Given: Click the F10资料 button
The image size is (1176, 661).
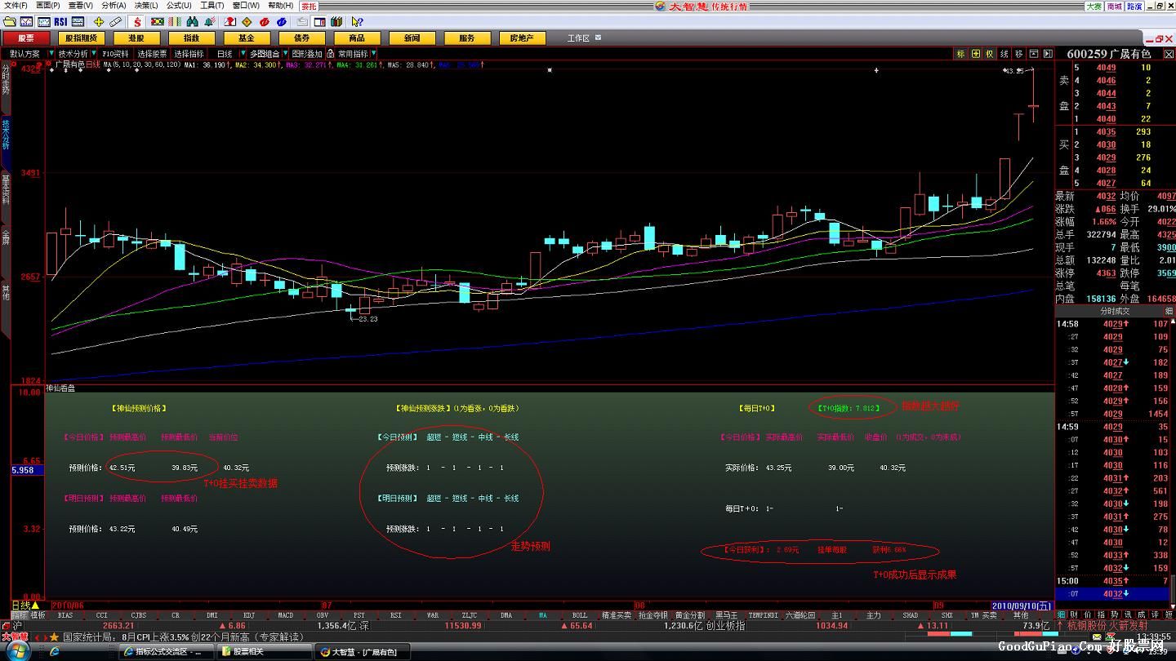Looking at the screenshot, I should [116, 54].
